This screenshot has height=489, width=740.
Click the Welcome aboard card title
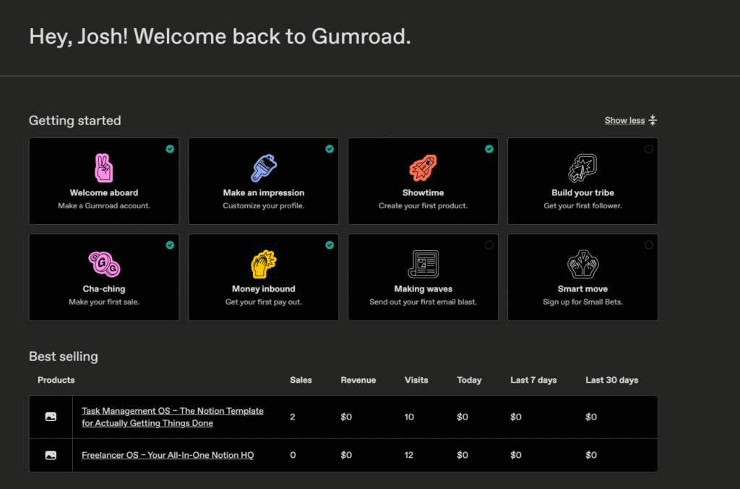(104, 192)
